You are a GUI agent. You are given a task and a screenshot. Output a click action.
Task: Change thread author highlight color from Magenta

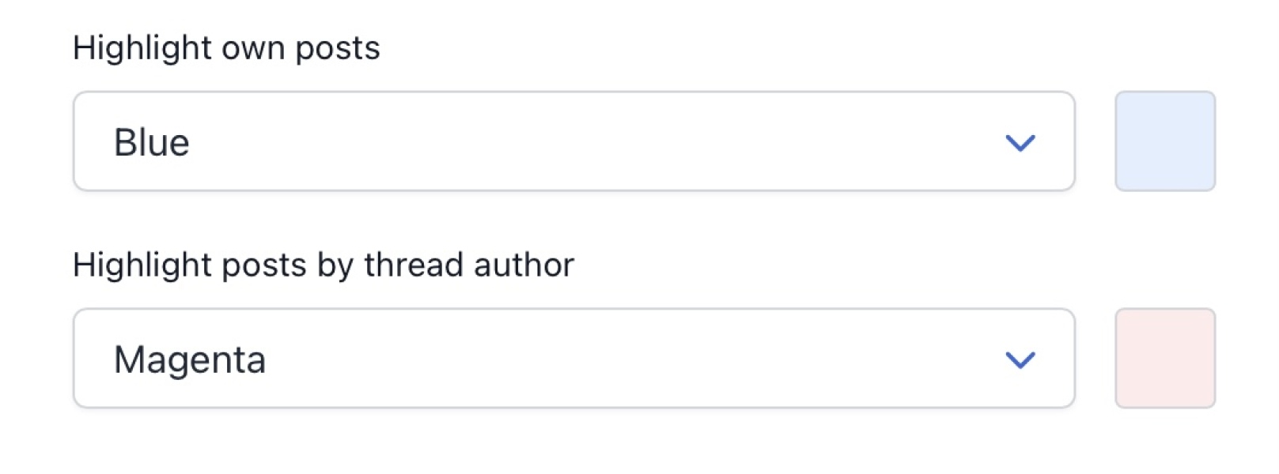click(x=573, y=359)
